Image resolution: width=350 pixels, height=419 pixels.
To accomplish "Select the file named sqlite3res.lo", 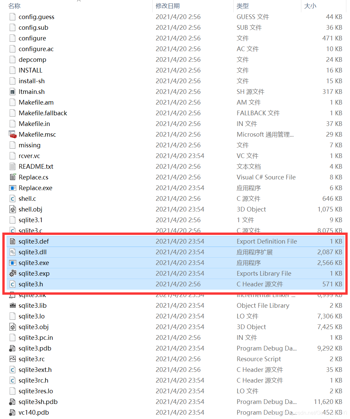I will pos(36,391).
